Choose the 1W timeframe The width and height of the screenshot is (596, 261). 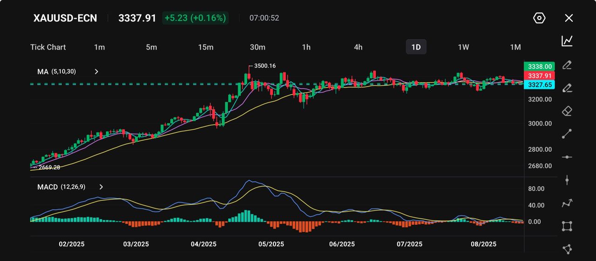click(463, 47)
